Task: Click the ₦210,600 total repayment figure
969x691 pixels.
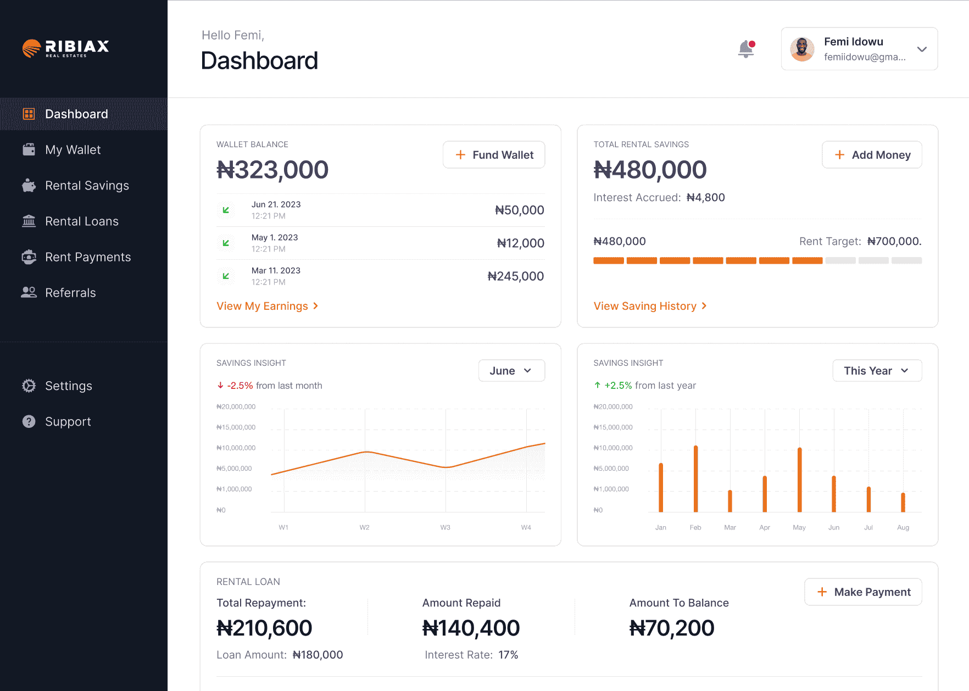Action: tap(264, 628)
